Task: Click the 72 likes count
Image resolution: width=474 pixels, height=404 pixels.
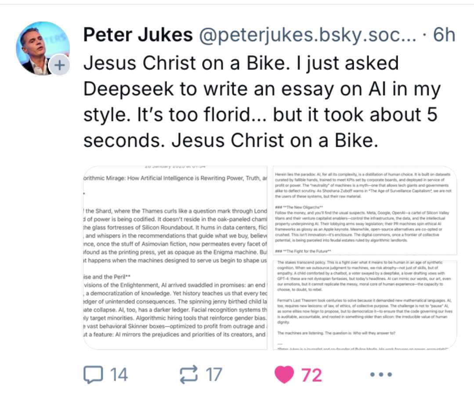Action: coord(311,375)
